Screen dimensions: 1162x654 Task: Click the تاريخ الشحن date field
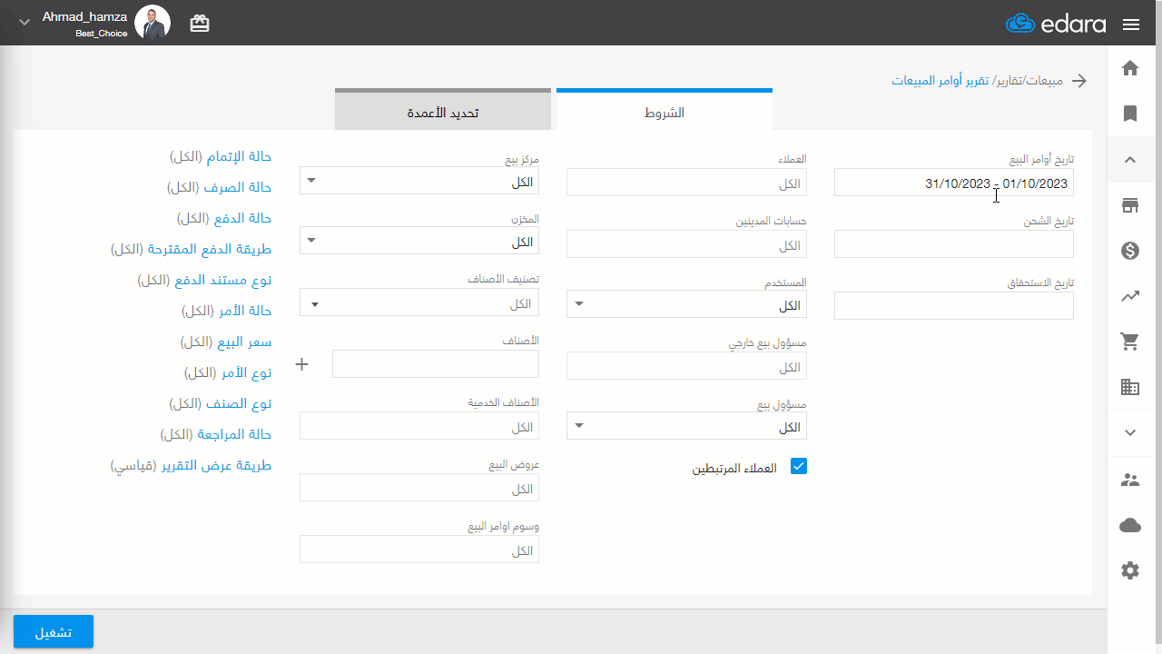[x=954, y=243]
